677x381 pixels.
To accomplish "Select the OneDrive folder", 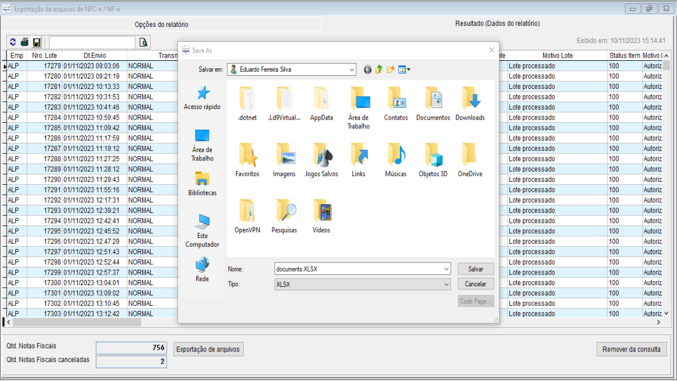I will pos(470,160).
